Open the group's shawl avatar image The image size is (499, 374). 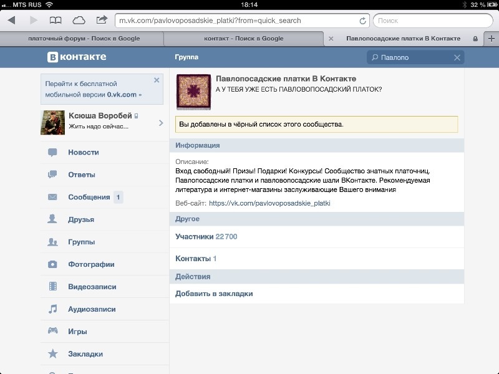pyautogui.click(x=193, y=92)
